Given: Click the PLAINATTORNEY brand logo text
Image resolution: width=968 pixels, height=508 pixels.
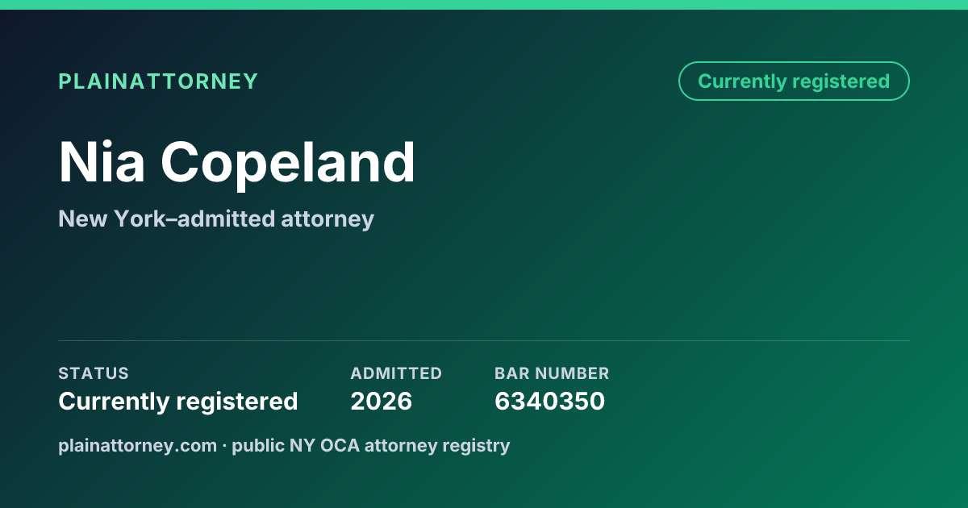Looking at the screenshot, I should pos(158,81).
